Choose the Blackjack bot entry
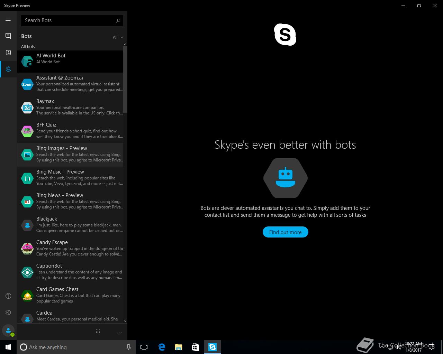This screenshot has height=354, width=443. (x=70, y=225)
